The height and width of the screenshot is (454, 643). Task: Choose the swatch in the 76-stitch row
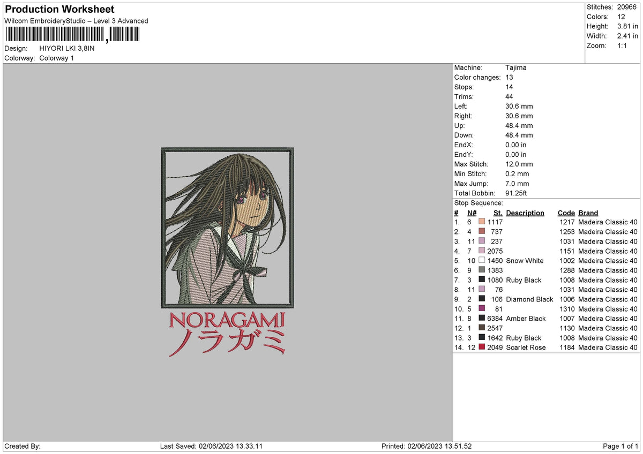click(482, 289)
